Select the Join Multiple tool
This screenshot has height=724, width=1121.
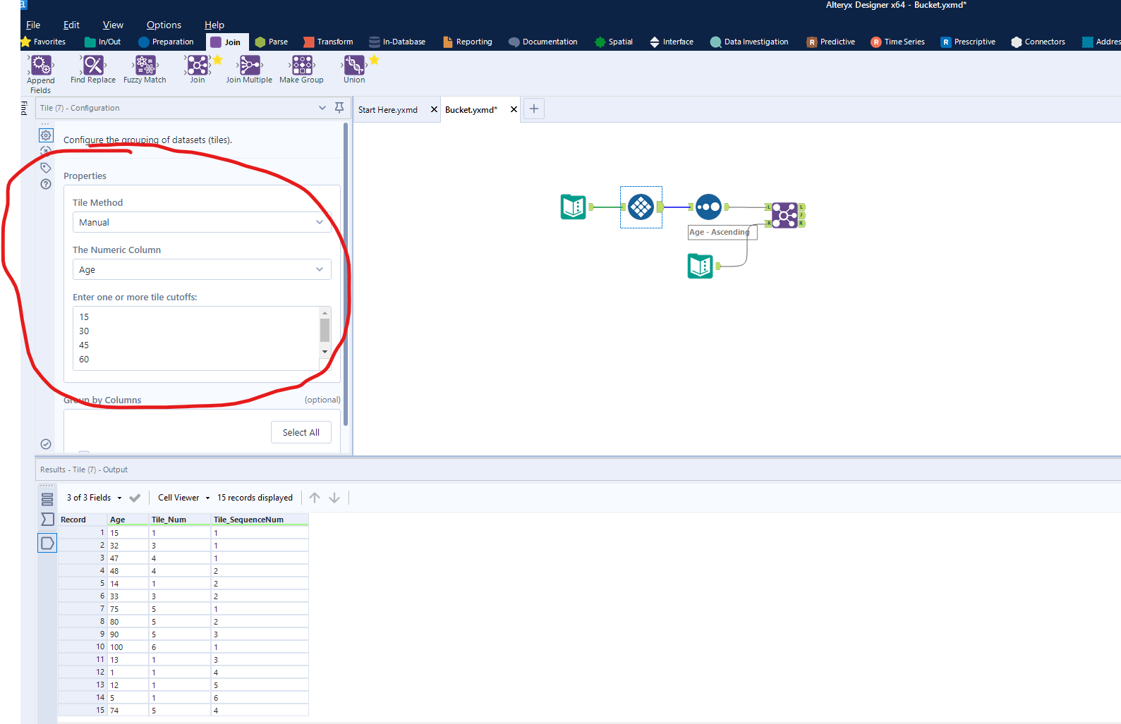coord(249,70)
